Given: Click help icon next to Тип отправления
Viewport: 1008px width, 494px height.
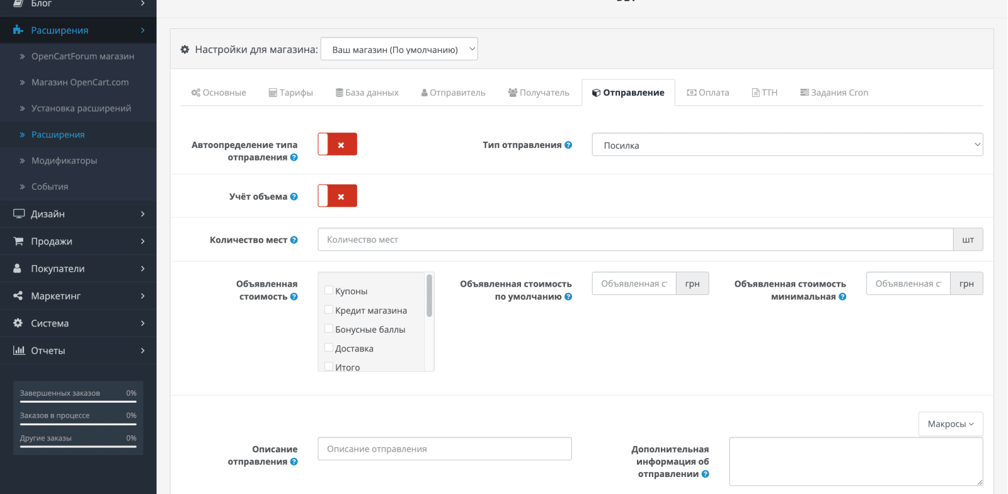Looking at the screenshot, I should [x=568, y=145].
